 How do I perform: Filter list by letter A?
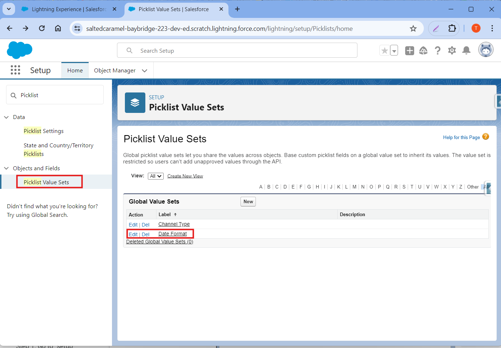[261, 187]
